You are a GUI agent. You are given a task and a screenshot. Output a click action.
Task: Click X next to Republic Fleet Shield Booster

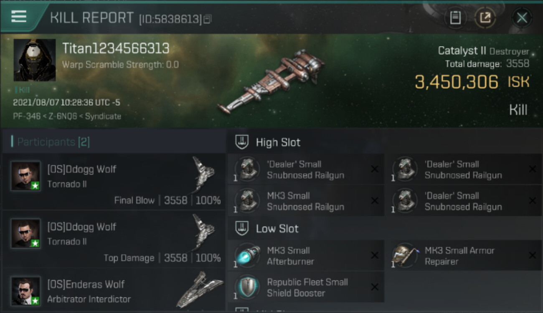(x=375, y=287)
